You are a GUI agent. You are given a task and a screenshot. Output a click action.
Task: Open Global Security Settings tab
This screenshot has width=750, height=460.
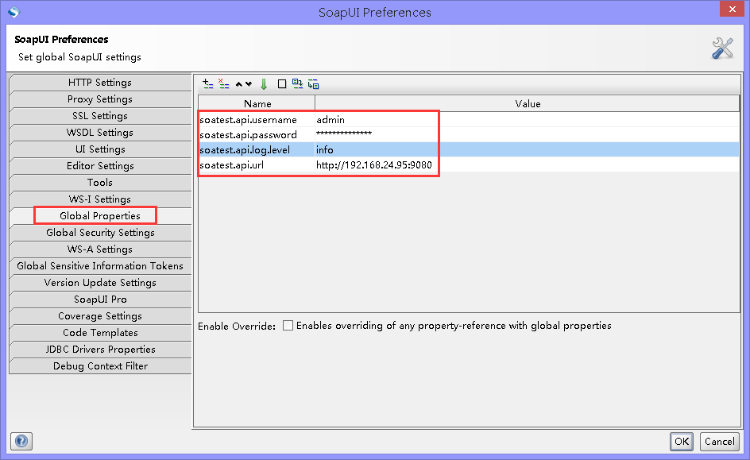coord(100,233)
